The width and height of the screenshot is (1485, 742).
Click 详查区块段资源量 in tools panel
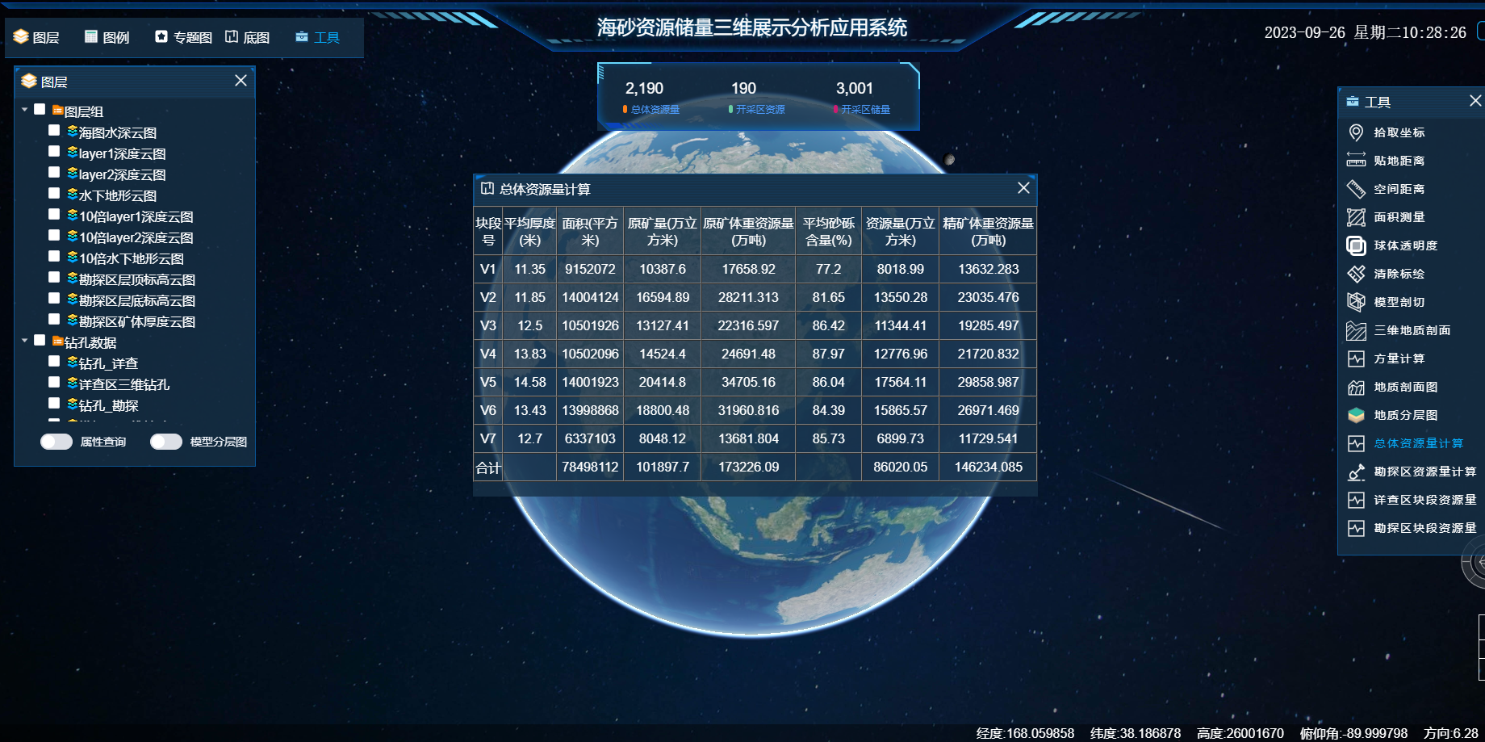[x=1424, y=500]
